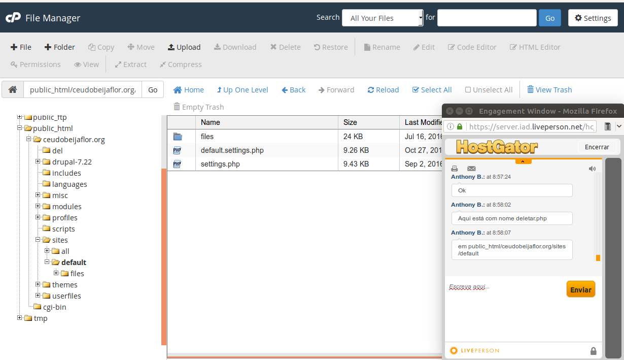Sort files by Name column header
The image size is (624, 360).
[x=267, y=122]
